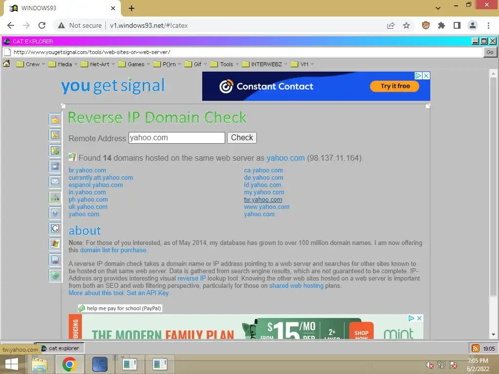Expand the Tools bookmarks folder
The width and height of the screenshot is (499, 374).
224,64
